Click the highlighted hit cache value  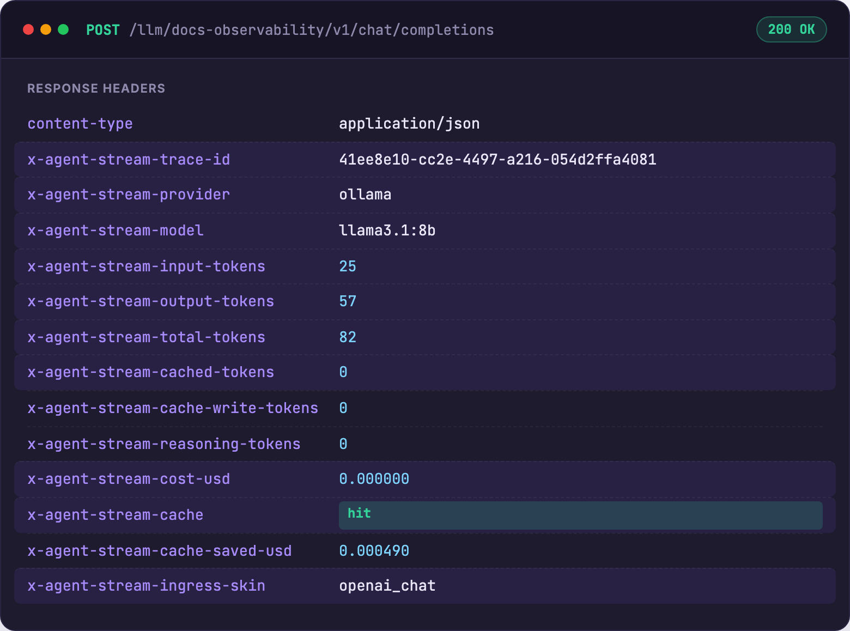(580, 515)
